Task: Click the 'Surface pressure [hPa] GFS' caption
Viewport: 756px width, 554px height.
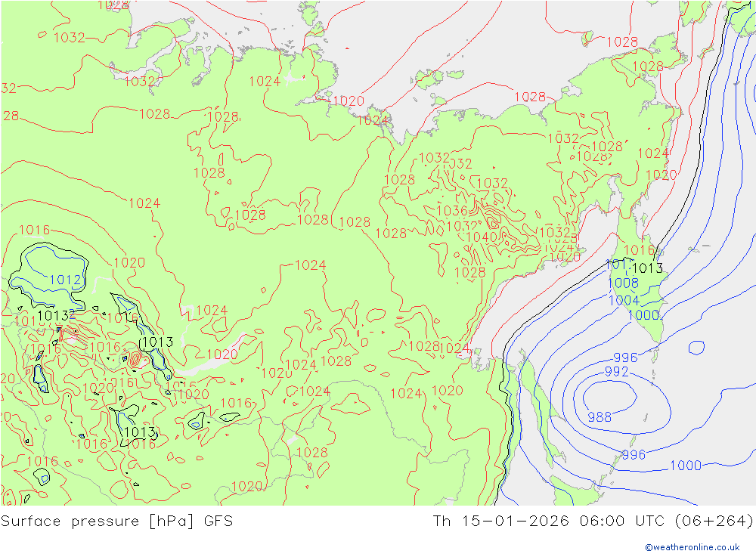Action: (x=116, y=522)
